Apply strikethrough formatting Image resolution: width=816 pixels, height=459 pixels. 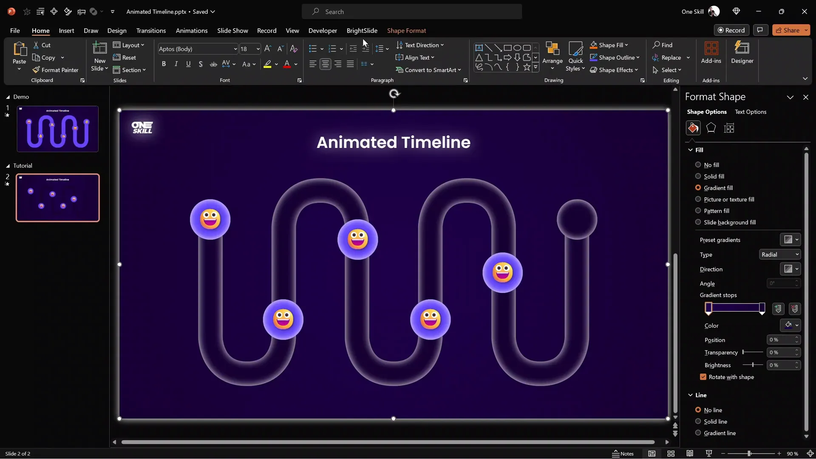(x=213, y=64)
